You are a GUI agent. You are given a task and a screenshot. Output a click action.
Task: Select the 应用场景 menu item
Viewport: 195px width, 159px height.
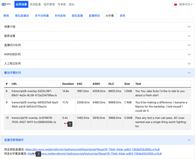pyautogui.click(x=21, y=5)
